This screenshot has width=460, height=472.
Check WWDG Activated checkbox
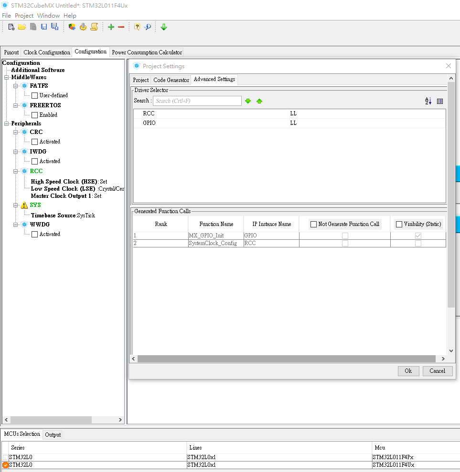point(35,234)
